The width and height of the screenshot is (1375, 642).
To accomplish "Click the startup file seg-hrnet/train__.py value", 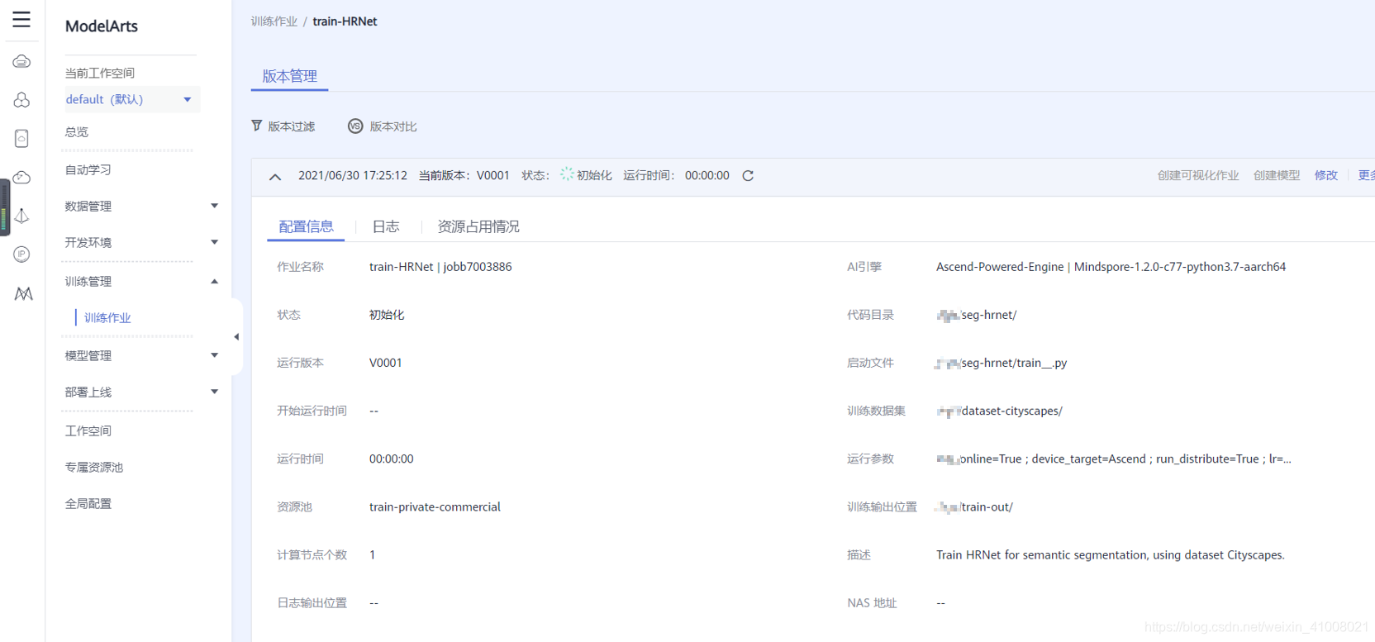I will [x=1002, y=363].
